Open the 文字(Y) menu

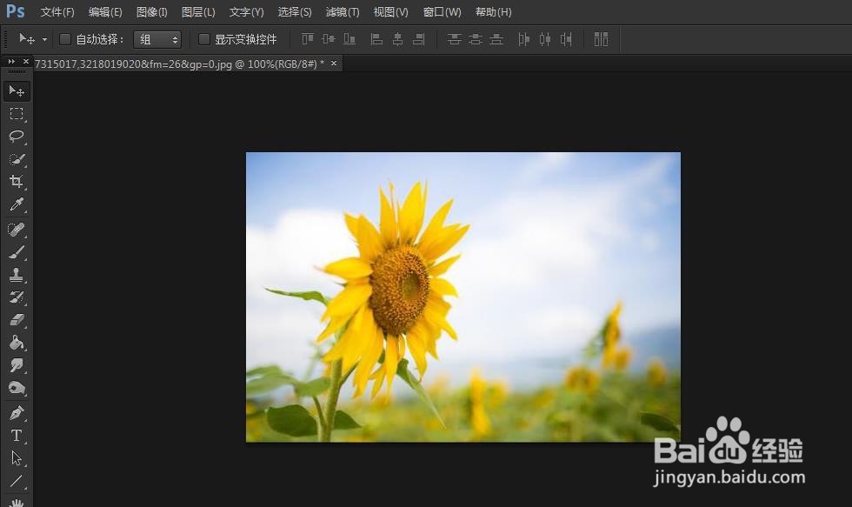246,12
